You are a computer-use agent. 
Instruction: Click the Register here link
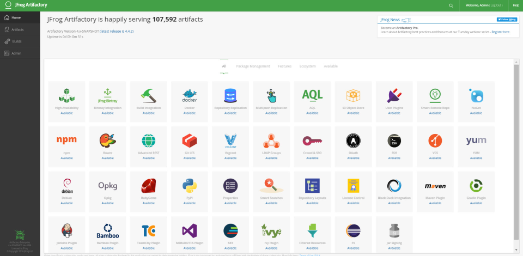click(501, 32)
